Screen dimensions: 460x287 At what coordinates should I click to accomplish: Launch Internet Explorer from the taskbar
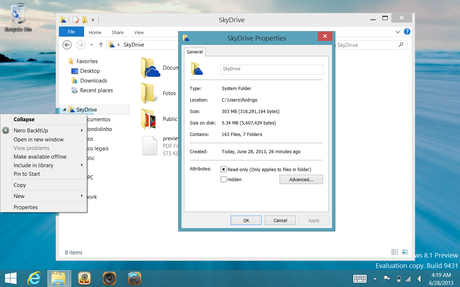tap(34, 278)
